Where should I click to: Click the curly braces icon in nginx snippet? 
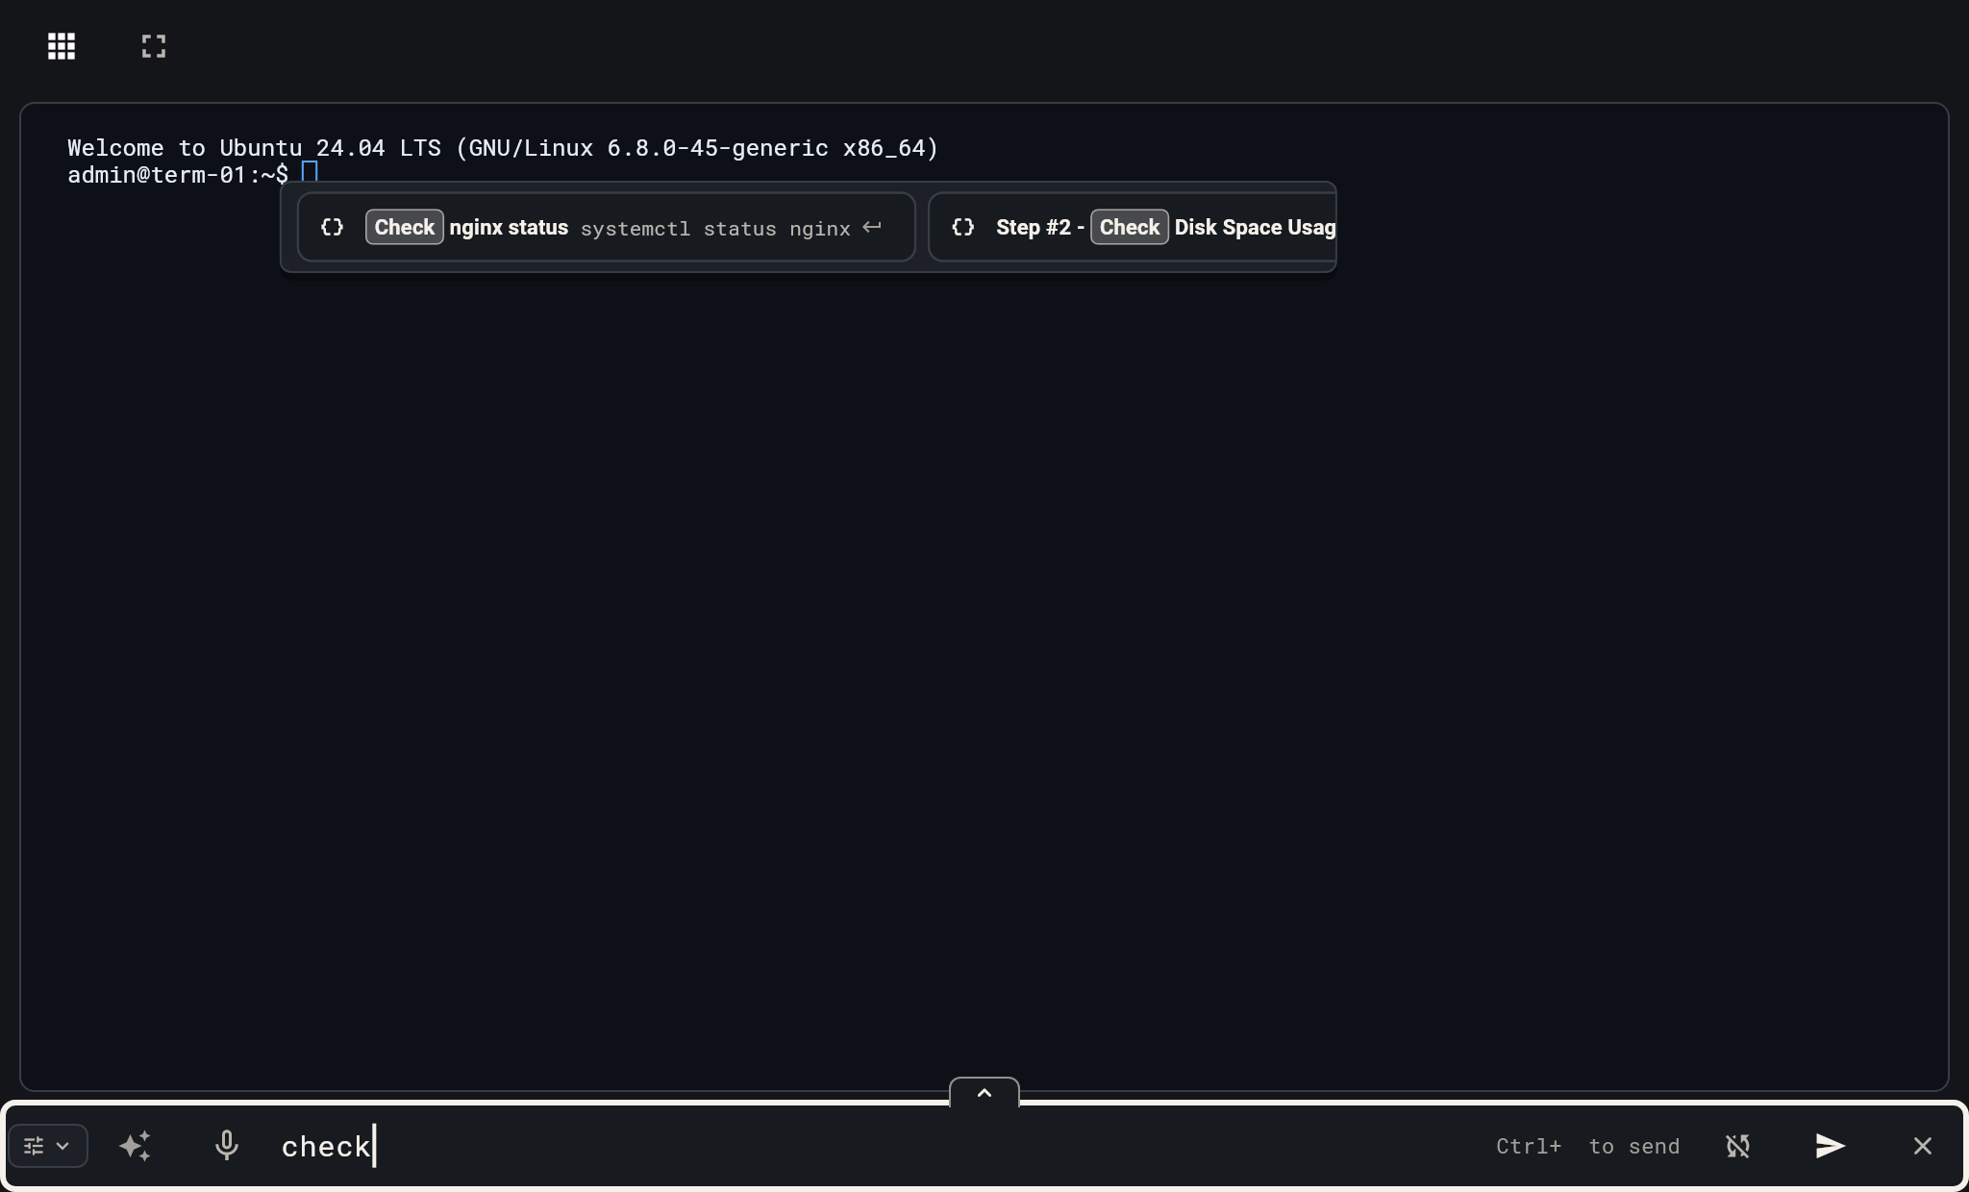(332, 227)
